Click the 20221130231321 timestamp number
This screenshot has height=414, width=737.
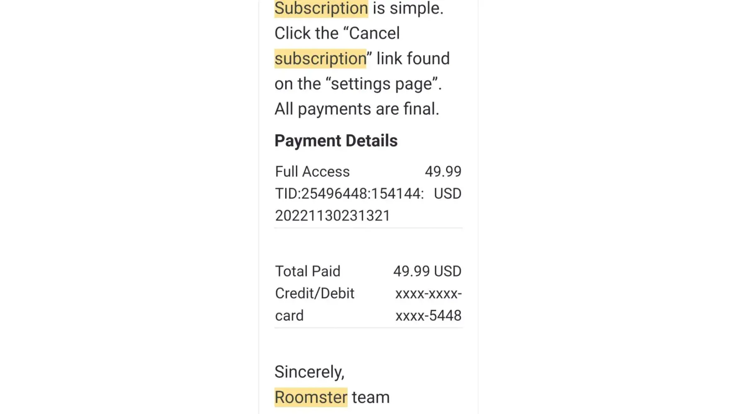332,216
